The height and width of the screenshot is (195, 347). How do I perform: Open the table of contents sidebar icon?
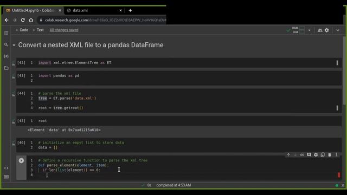pyautogui.click(x=6, y=33)
